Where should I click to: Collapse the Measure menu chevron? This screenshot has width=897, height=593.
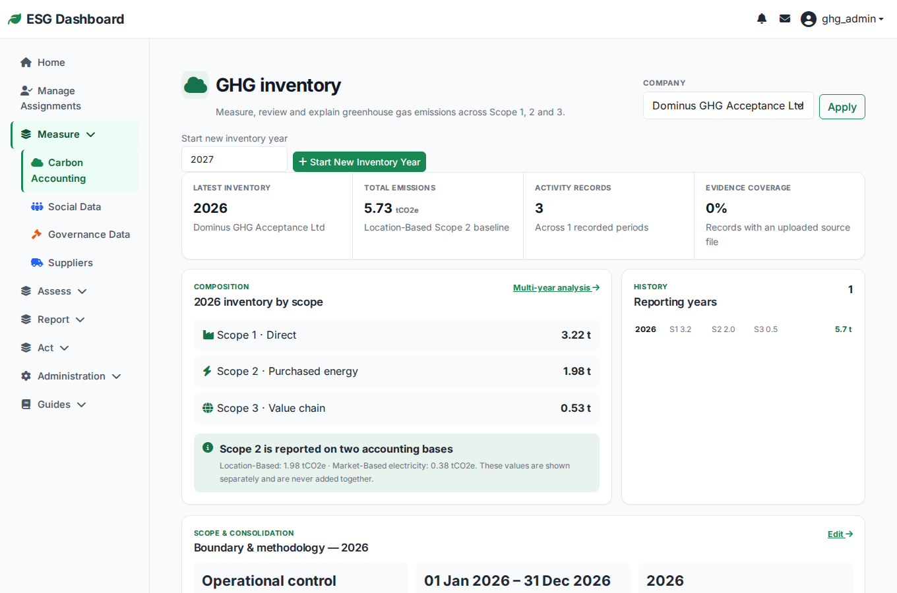pyautogui.click(x=91, y=134)
